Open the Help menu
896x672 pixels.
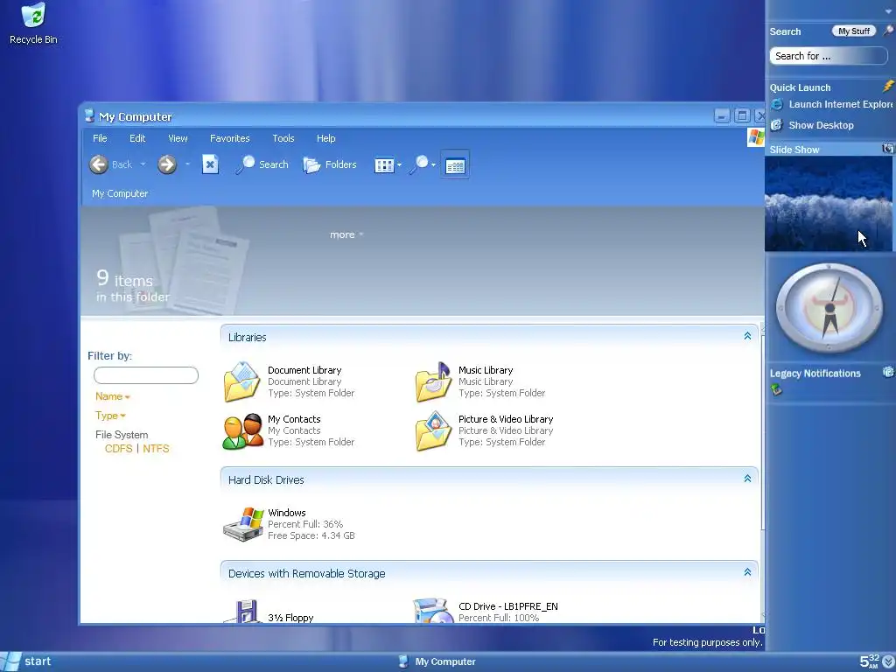click(x=325, y=138)
